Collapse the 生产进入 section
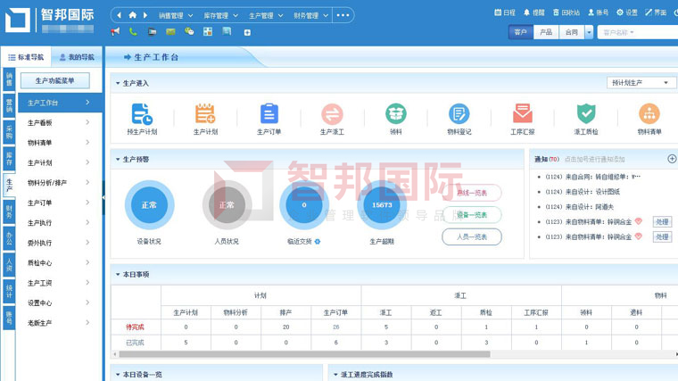The image size is (678, 381). pyautogui.click(x=118, y=83)
